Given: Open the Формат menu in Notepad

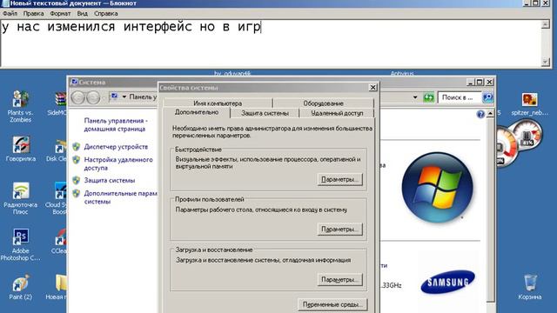Looking at the screenshot, I should pos(60,14).
